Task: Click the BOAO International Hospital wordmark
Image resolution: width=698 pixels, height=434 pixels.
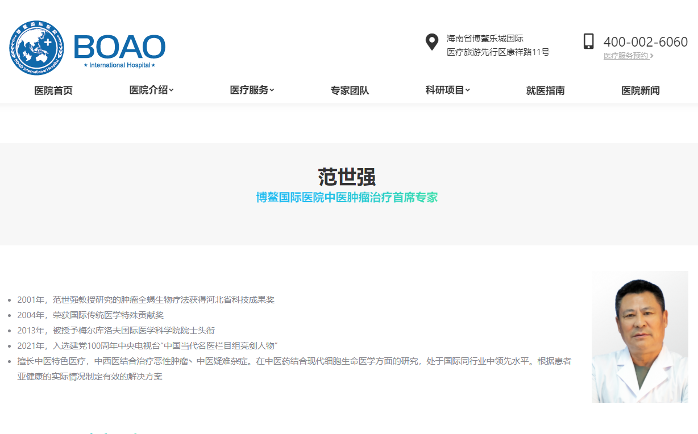Action: (x=119, y=50)
